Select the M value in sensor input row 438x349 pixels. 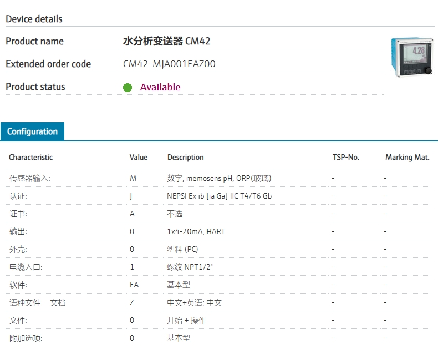(x=133, y=178)
